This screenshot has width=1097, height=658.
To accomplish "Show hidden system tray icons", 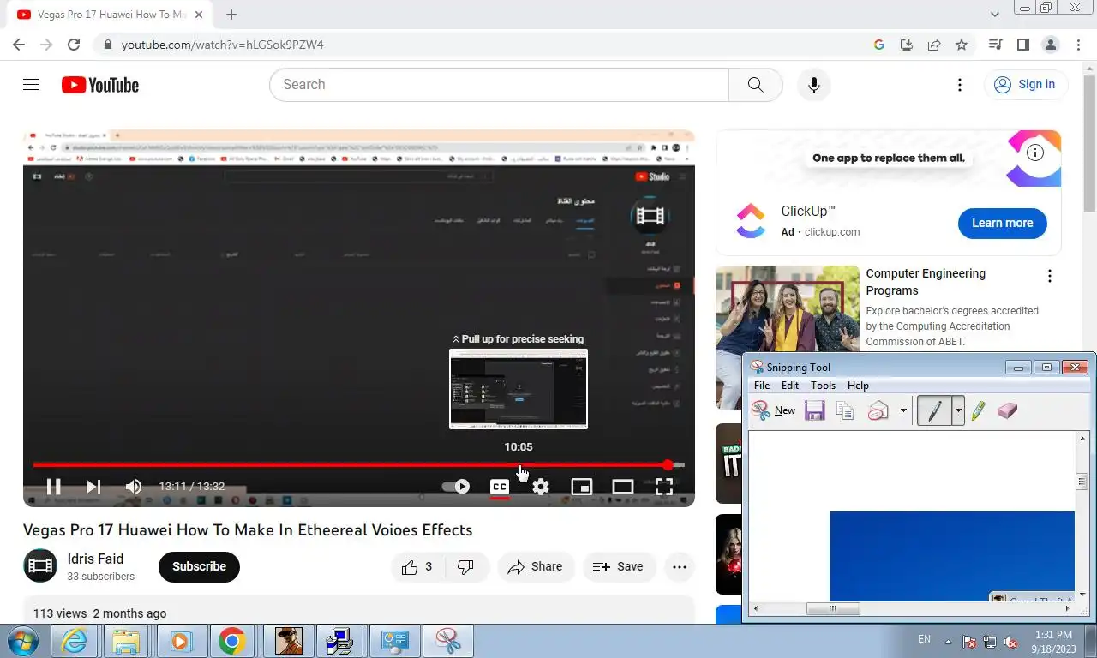I will [x=948, y=641].
